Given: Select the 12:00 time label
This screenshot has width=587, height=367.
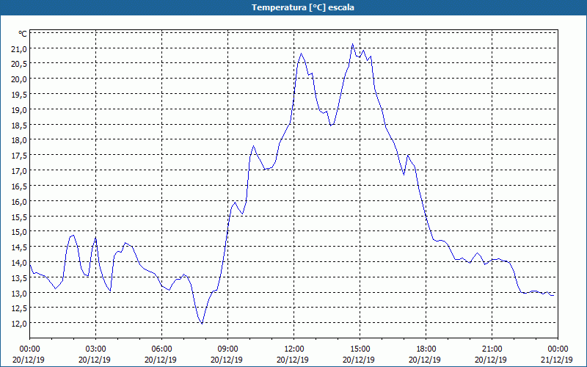Looking at the screenshot, I should point(294,349).
